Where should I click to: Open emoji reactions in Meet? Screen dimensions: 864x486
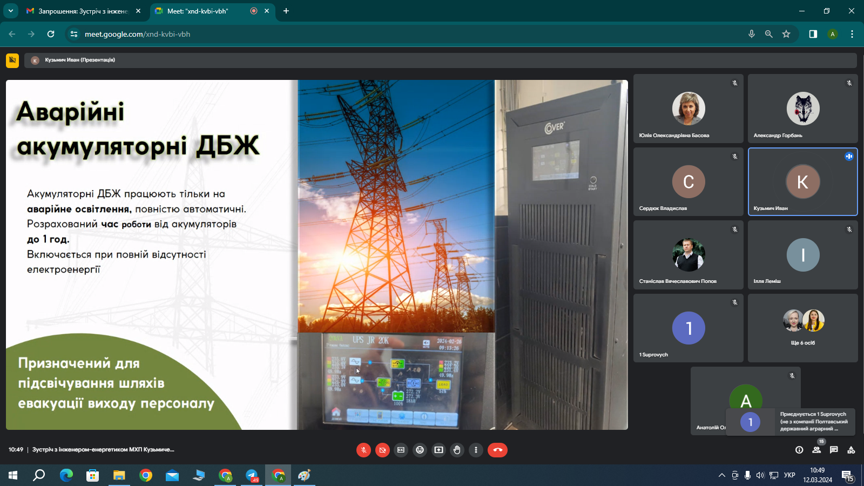[x=420, y=450]
